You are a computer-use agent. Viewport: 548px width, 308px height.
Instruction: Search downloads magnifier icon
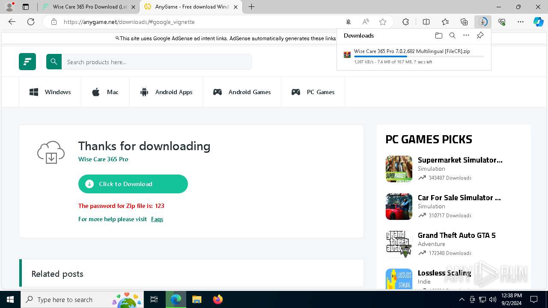(x=453, y=36)
